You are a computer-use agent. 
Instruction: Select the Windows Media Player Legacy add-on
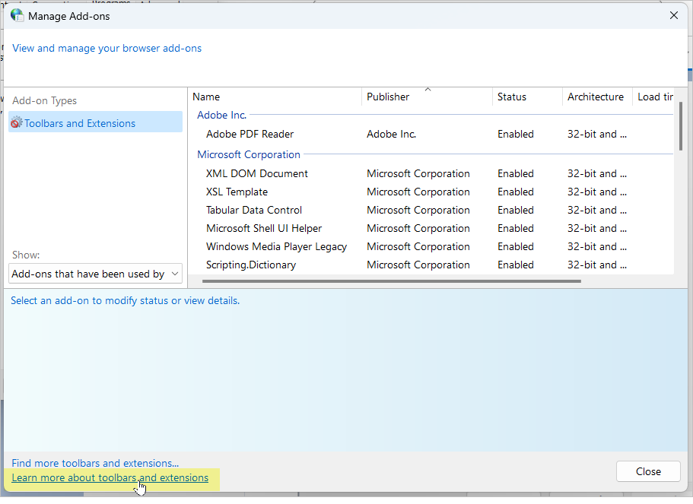276,246
